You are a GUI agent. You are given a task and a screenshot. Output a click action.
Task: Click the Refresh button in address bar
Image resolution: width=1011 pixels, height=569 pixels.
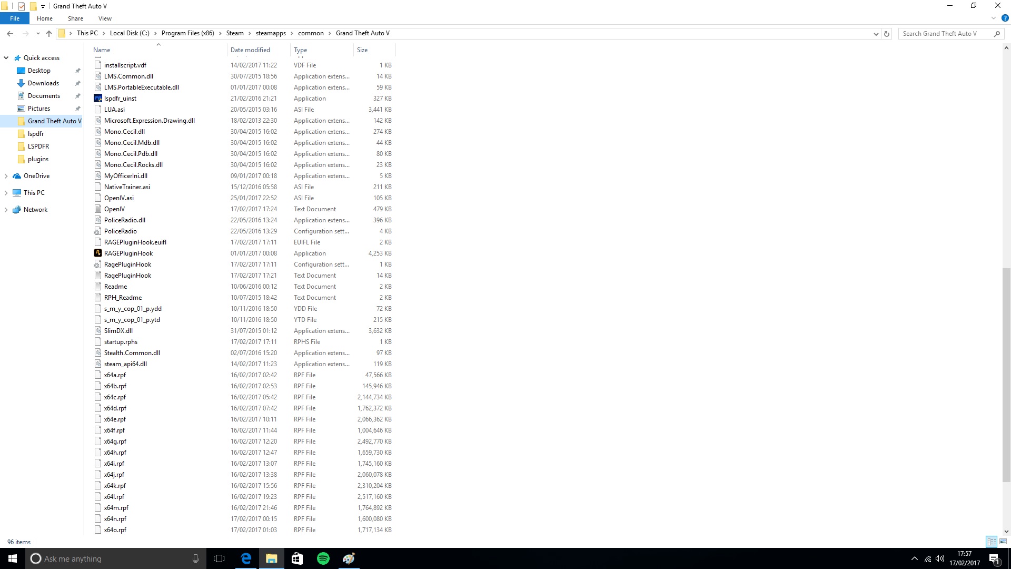(x=887, y=34)
